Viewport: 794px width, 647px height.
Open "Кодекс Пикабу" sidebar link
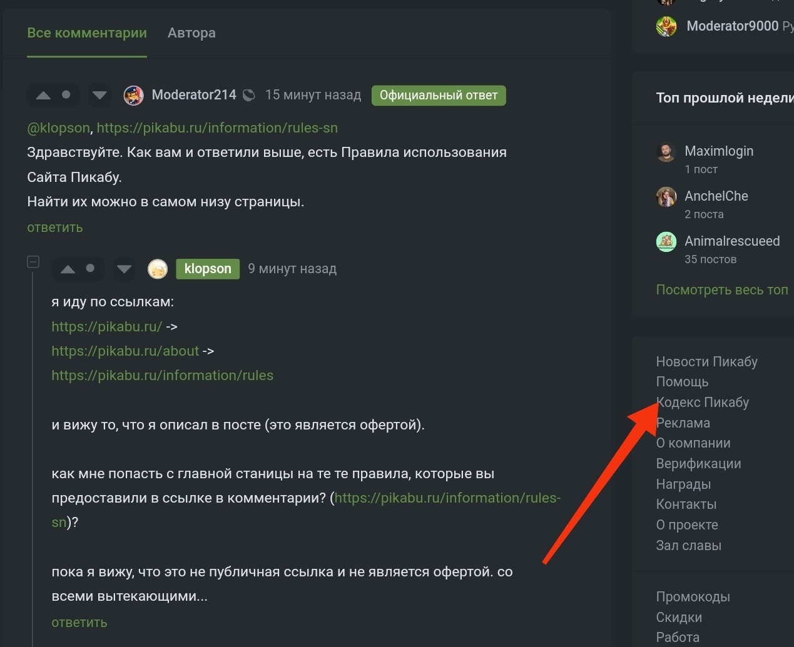[703, 403]
